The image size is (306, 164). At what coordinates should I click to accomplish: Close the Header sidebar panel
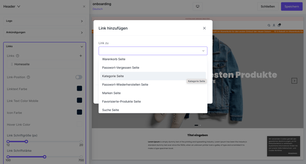click(x=84, y=6)
